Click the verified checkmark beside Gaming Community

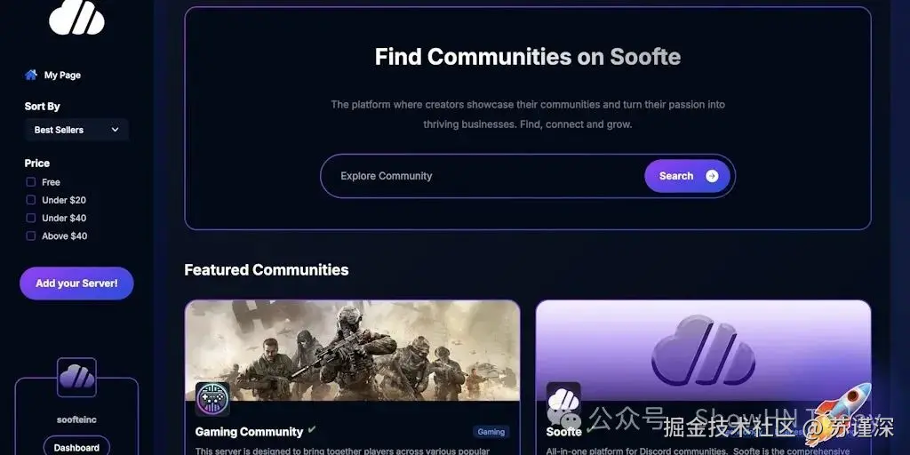[x=312, y=430]
